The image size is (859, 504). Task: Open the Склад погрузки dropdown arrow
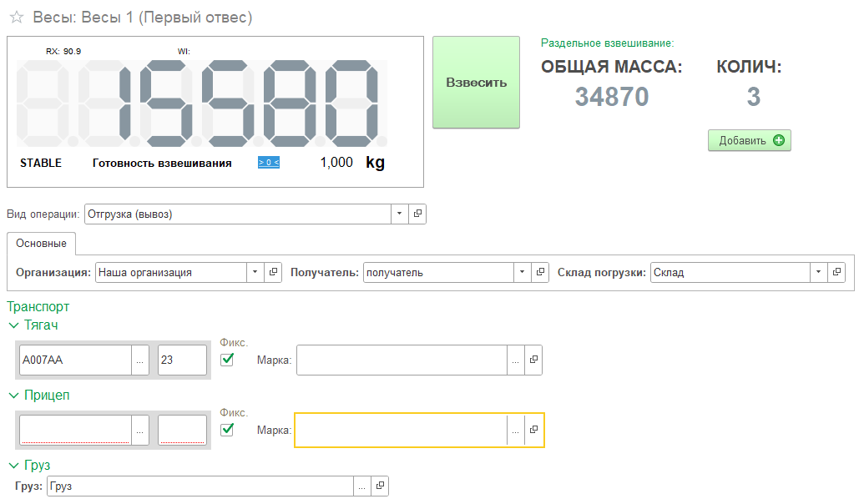click(818, 273)
